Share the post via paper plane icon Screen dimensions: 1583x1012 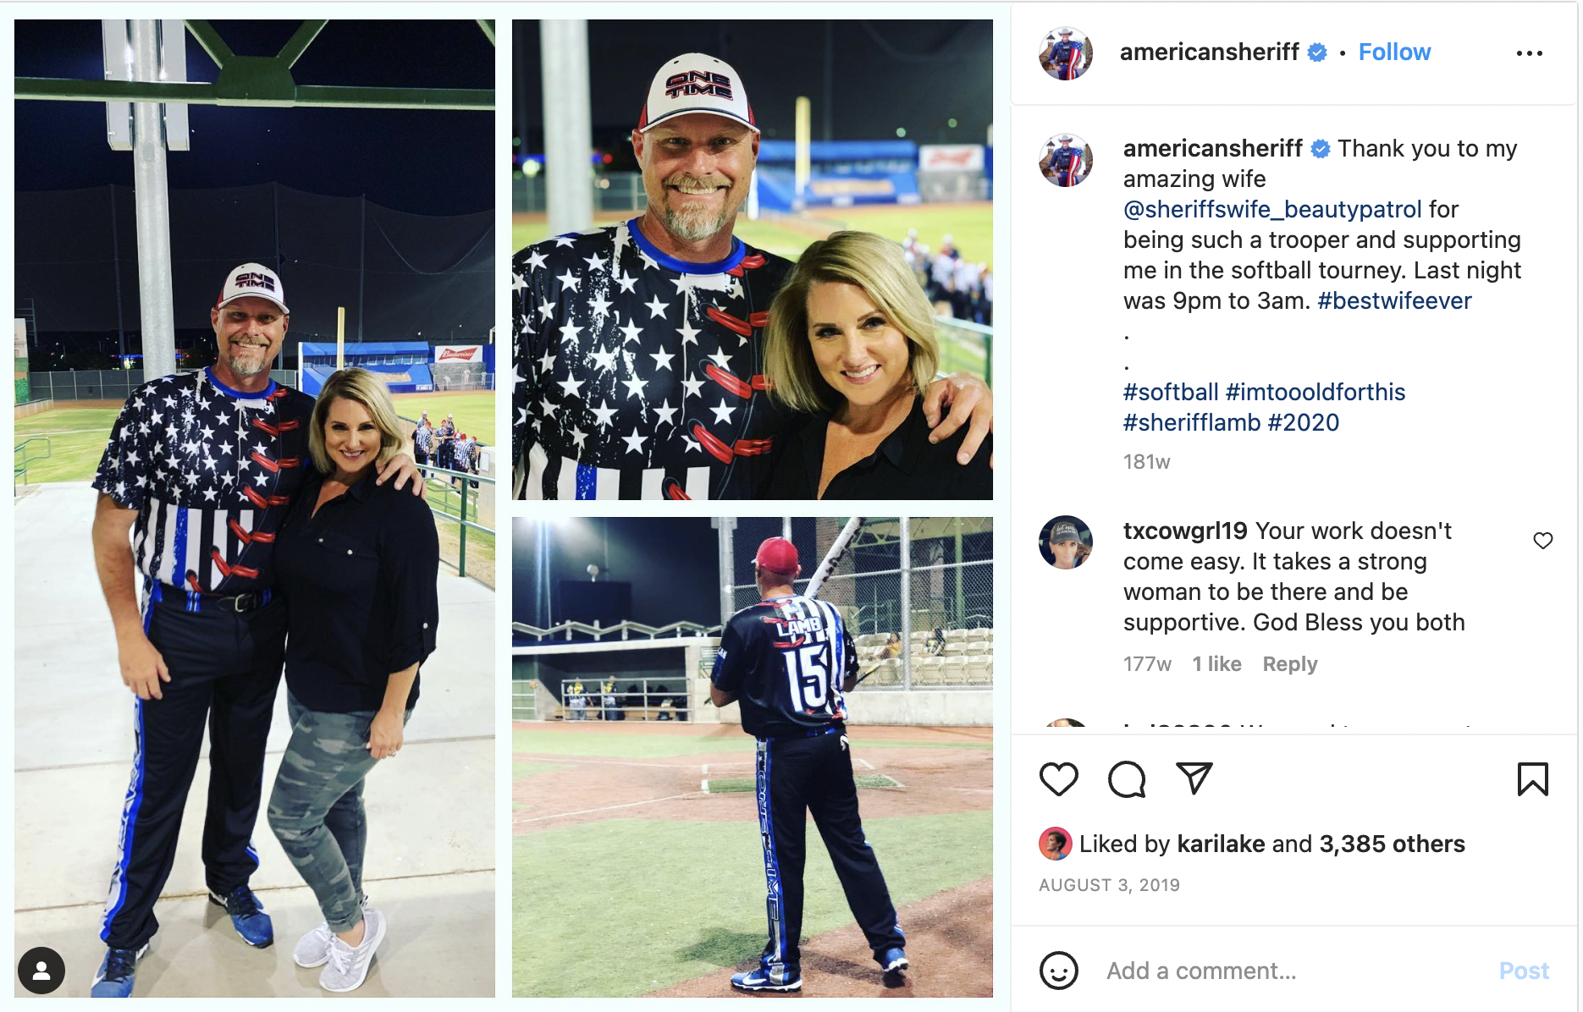point(1194,778)
